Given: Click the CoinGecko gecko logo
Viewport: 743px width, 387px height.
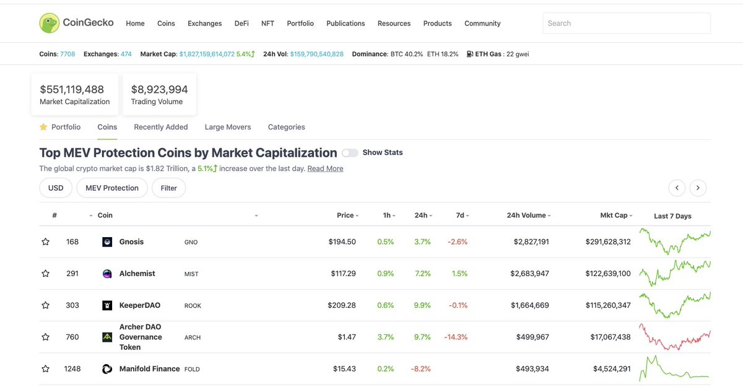Looking at the screenshot, I should [49, 23].
